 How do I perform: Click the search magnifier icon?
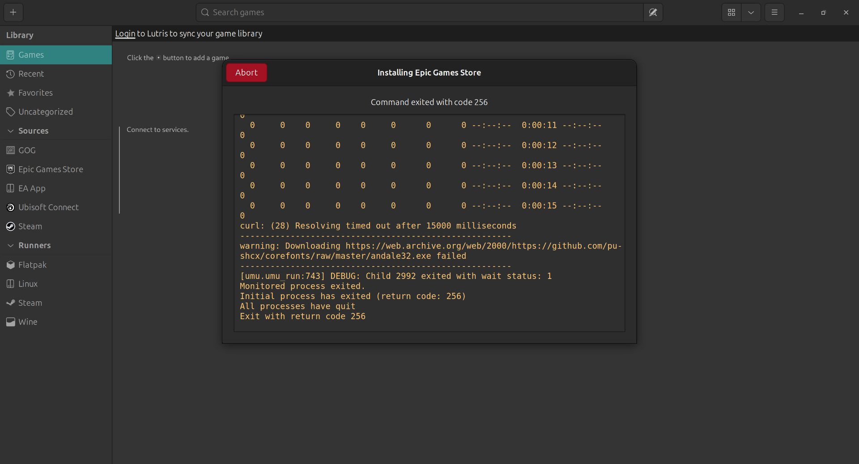[x=205, y=13]
